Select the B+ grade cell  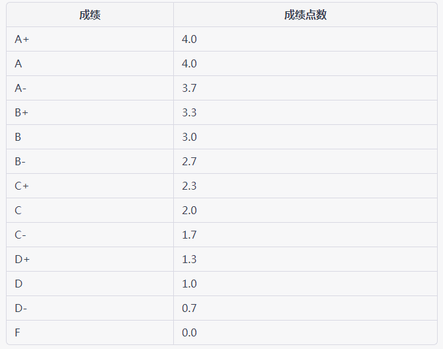90,112
